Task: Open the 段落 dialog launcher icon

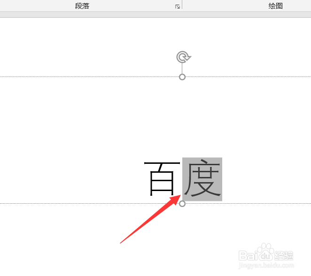Action: click(177, 7)
